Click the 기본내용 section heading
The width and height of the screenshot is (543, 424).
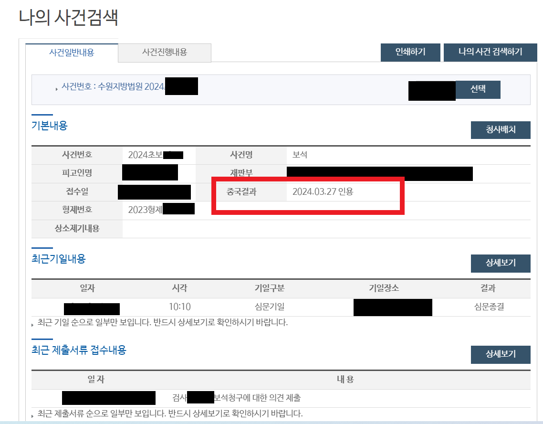50,126
